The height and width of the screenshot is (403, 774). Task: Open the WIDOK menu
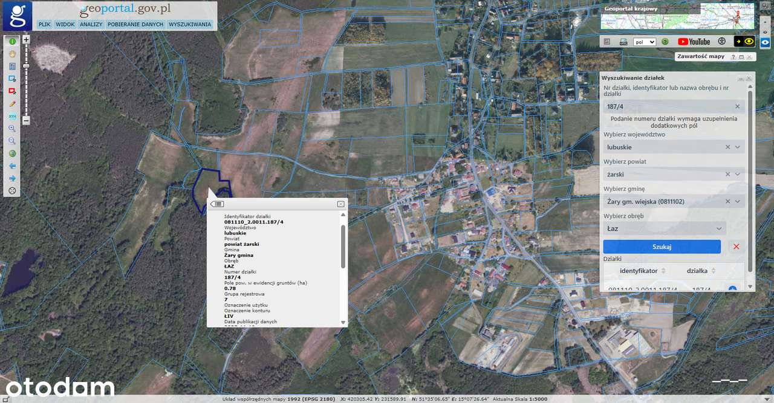point(65,25)
